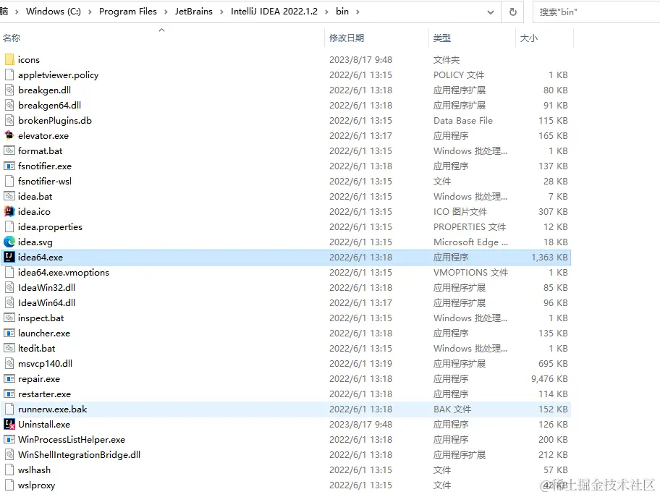Sort by 名称 column header

pyautogui.click(x=12, y=38)
